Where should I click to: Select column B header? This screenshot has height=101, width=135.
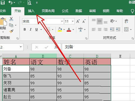(43, 56)
